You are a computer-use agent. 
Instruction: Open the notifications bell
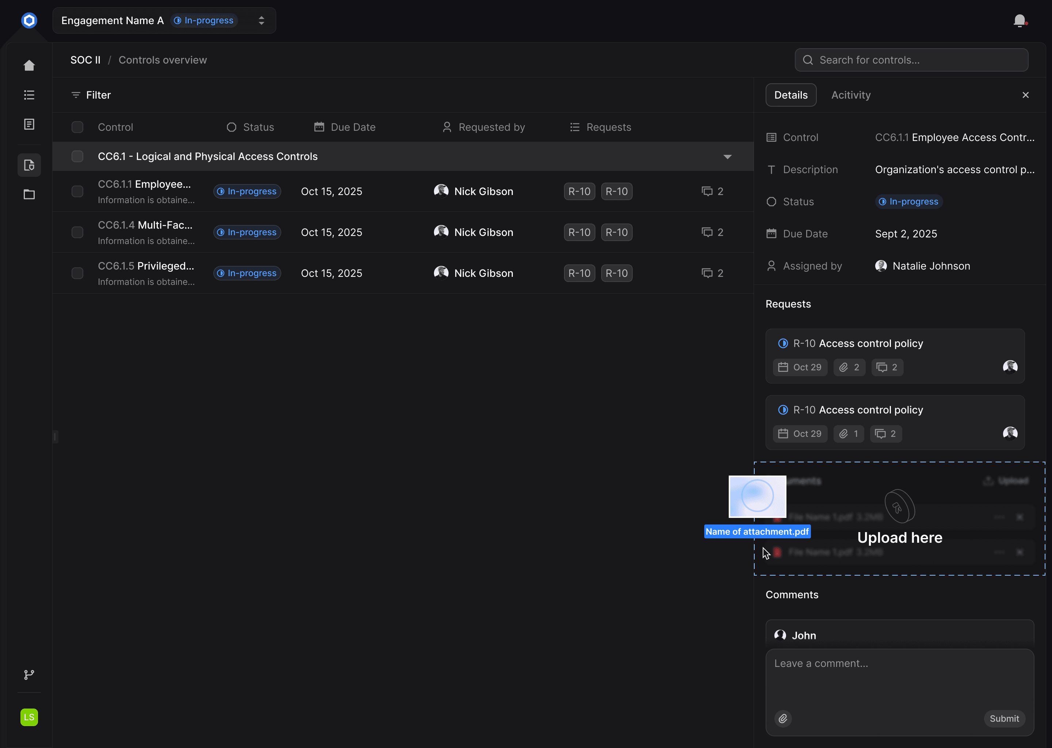tap(1020, 21)
